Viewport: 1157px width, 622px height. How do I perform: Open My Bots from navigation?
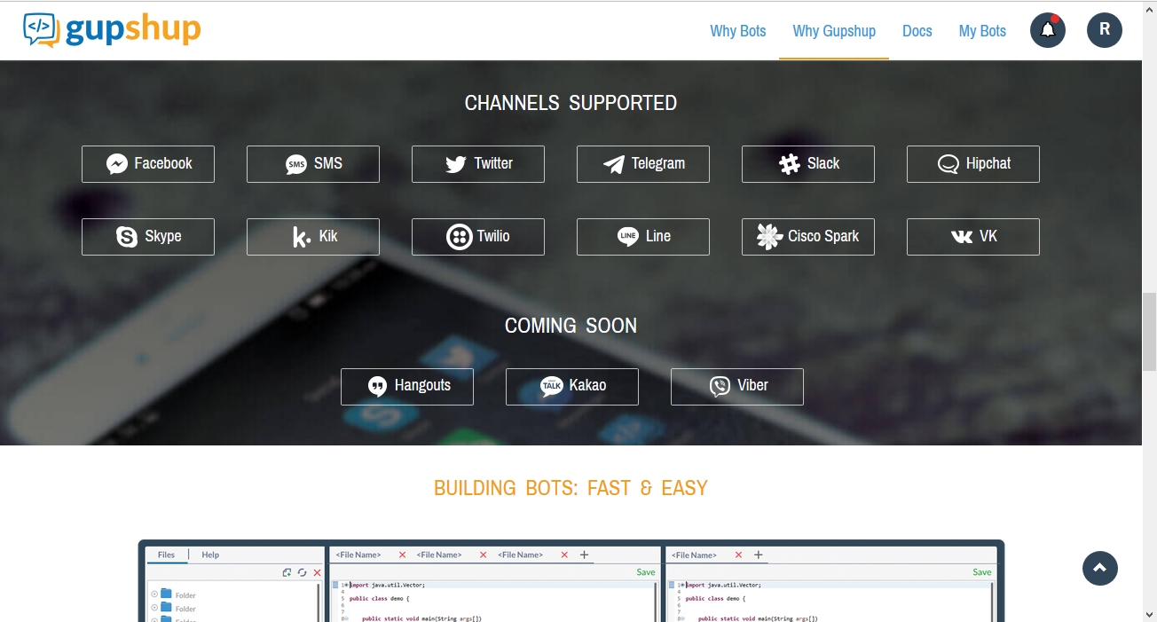click(x=982, y=31)
